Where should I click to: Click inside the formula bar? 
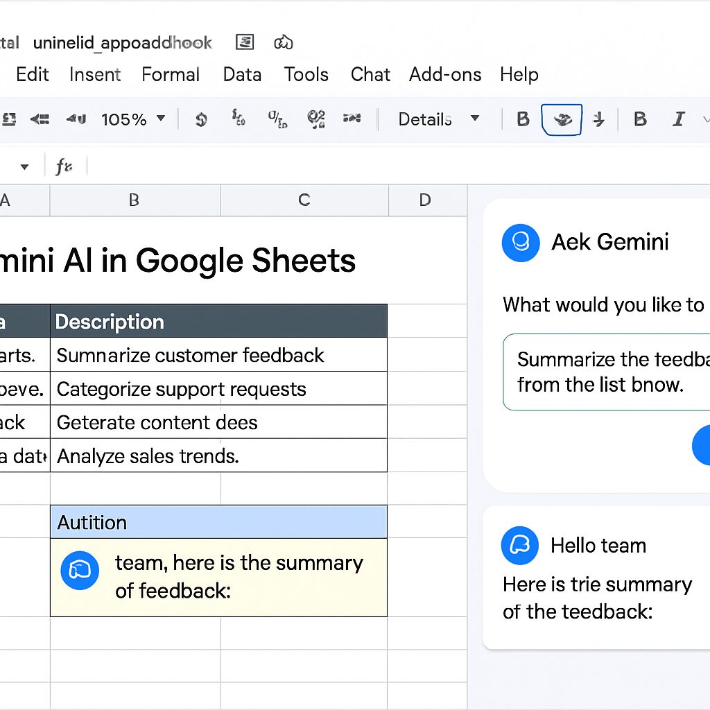(x=399, y=166)
